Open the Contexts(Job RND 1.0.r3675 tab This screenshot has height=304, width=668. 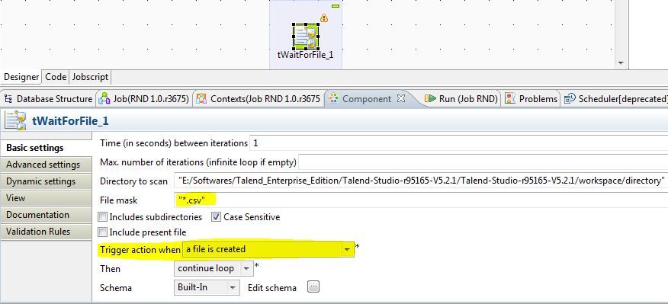(x=259, y=99)
